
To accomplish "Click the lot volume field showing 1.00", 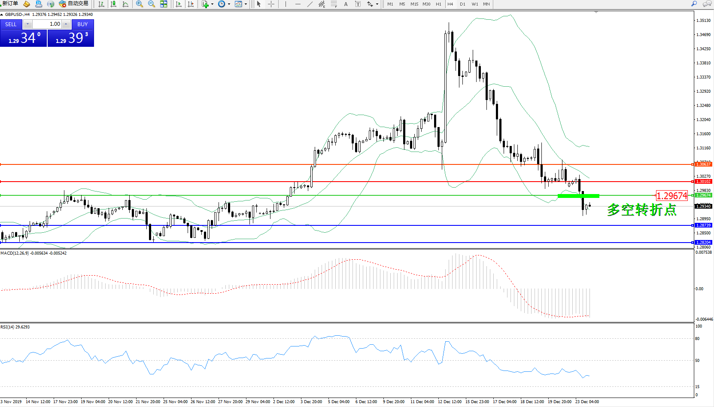I will tap(48, 24).
